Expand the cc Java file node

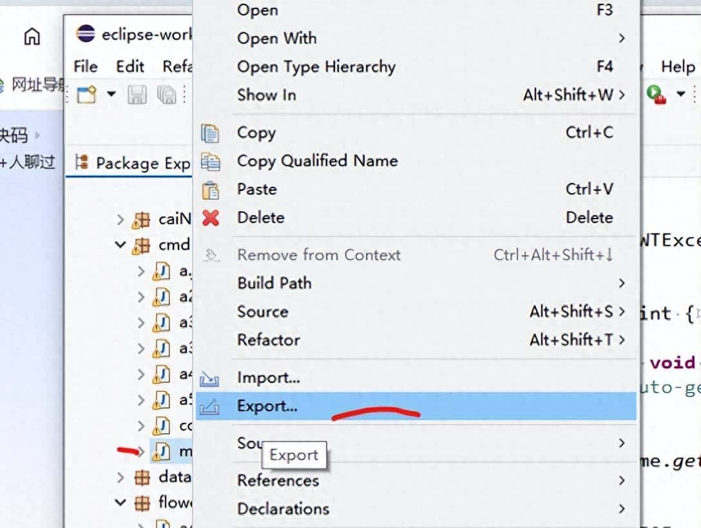click(141, 425)
